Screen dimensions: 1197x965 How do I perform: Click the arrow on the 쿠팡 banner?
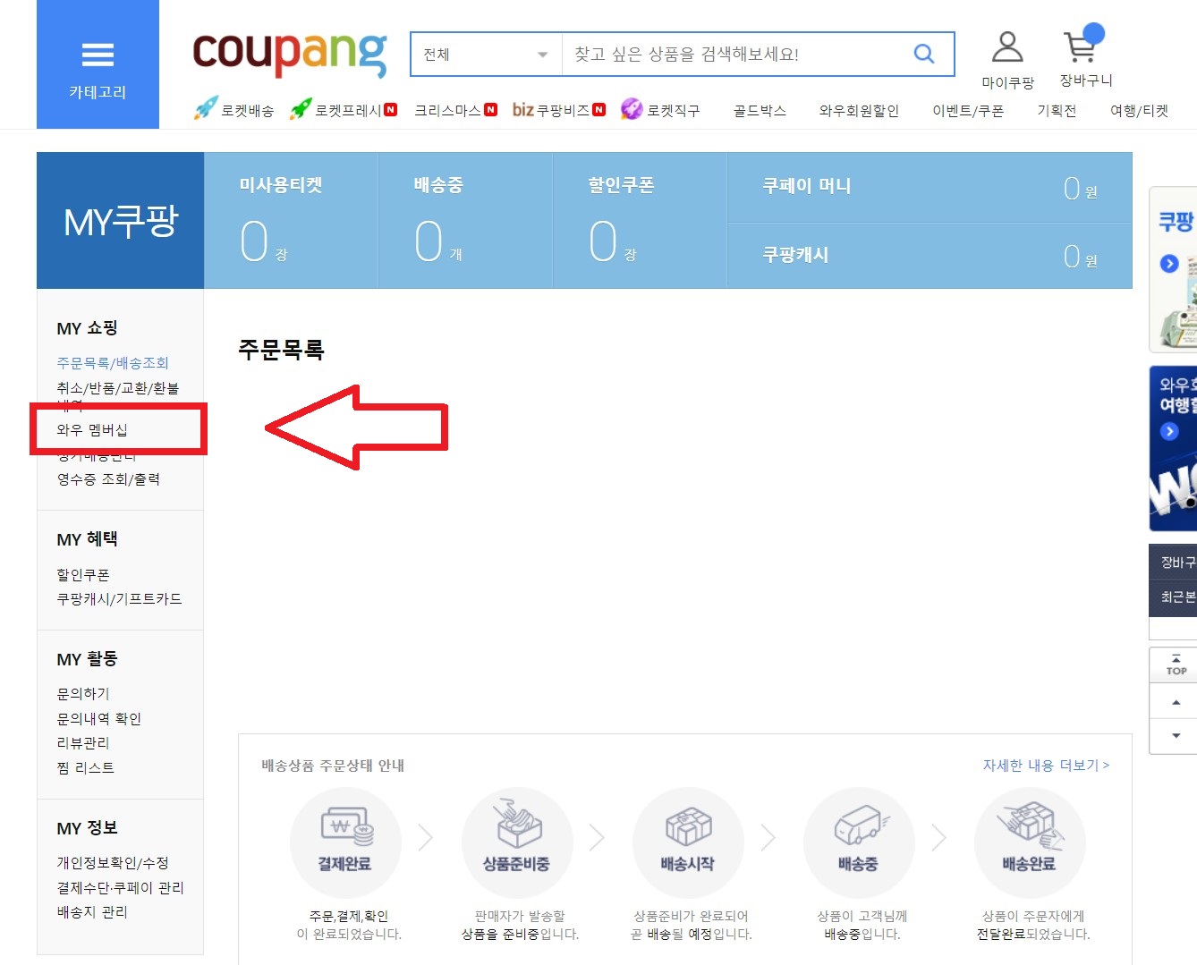[x=1168, y=264]
